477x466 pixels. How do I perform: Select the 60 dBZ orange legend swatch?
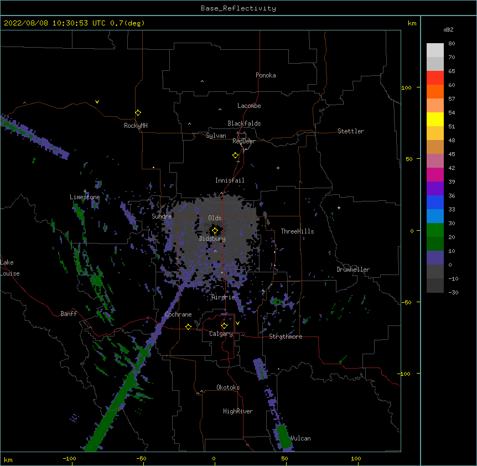click(x=435, y=91)
